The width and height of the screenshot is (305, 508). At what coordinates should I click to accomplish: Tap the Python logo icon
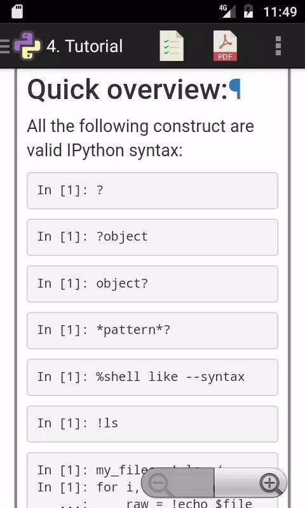click(27, 46)
